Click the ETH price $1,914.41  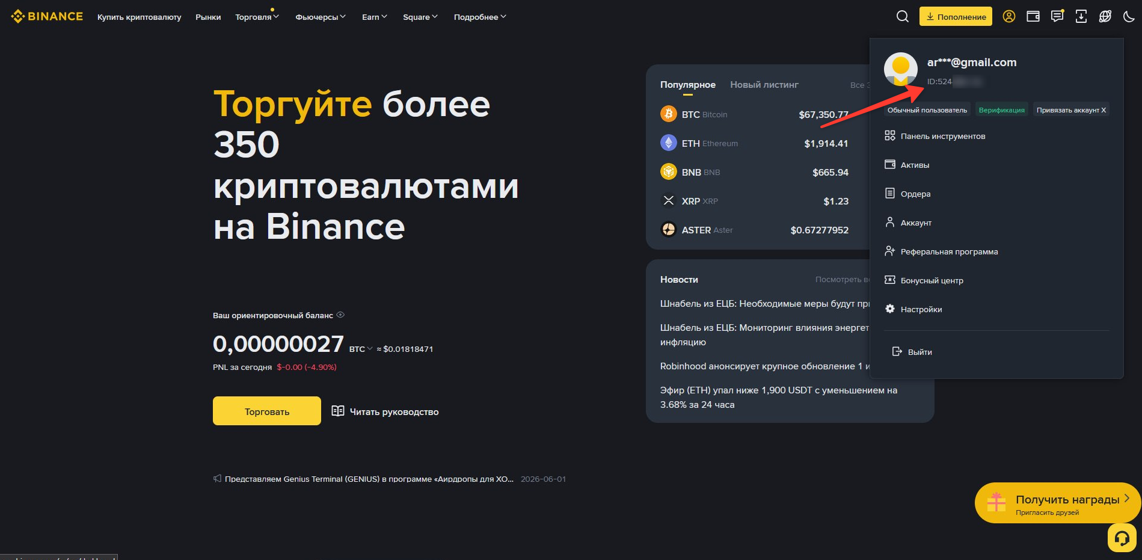[x=826, y=143]
